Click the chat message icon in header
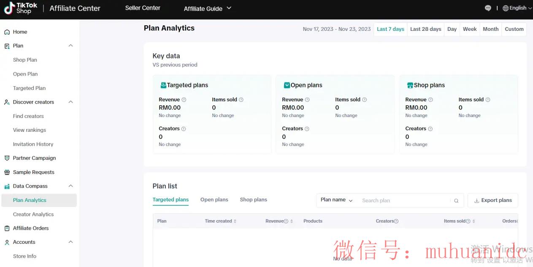 coord(488,8)
